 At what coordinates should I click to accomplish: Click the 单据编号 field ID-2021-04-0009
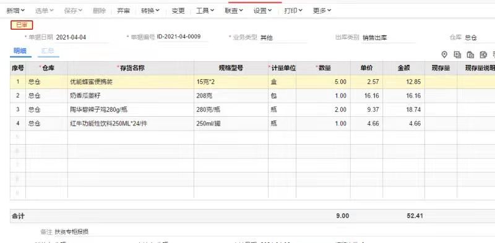(182, 36)
